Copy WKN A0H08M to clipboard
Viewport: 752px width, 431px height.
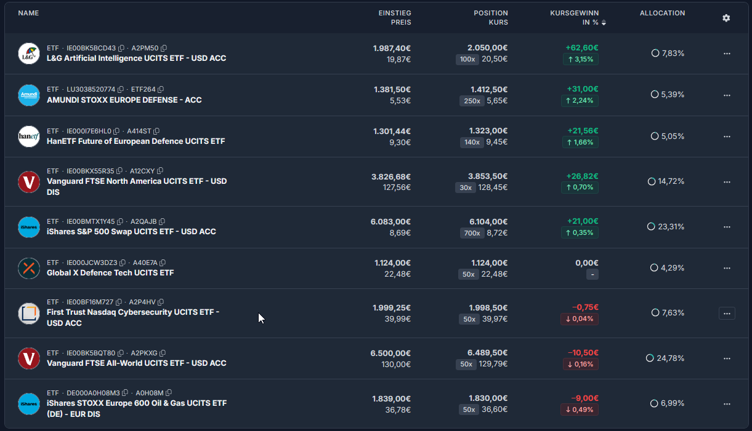[x=169, y=393]
